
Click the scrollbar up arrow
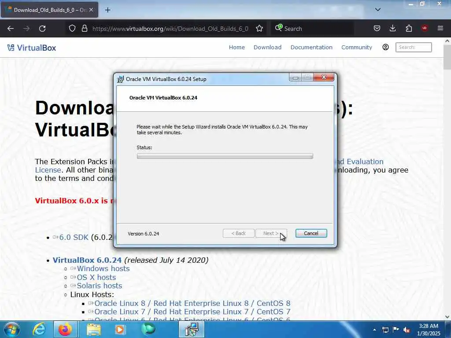[x=447, y=41]
